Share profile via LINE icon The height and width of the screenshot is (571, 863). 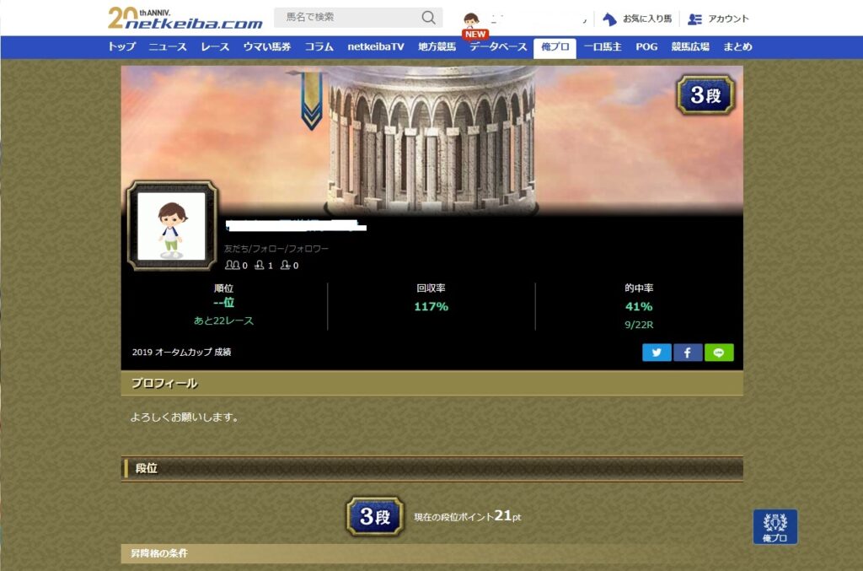(x=719, y=353)
